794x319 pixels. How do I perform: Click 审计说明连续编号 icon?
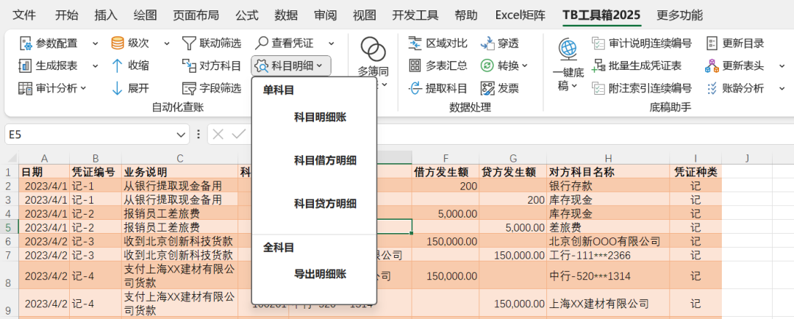click(598, 43)
